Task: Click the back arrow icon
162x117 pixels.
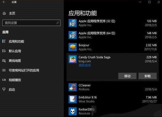Action: click(4, 2)
